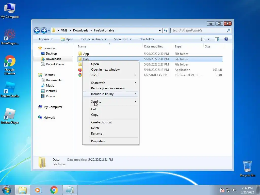
Task: Open the view options dropdown arrow
Action: [209, 39]
